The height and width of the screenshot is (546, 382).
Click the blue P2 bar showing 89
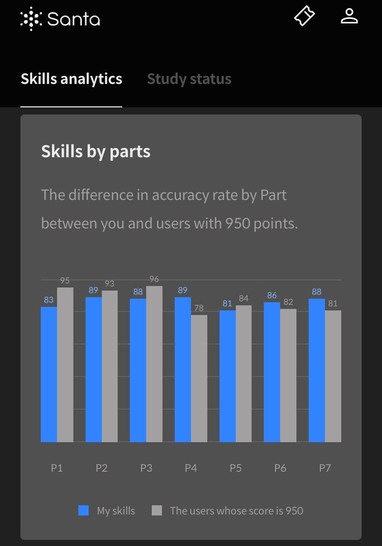pos(93,369)
